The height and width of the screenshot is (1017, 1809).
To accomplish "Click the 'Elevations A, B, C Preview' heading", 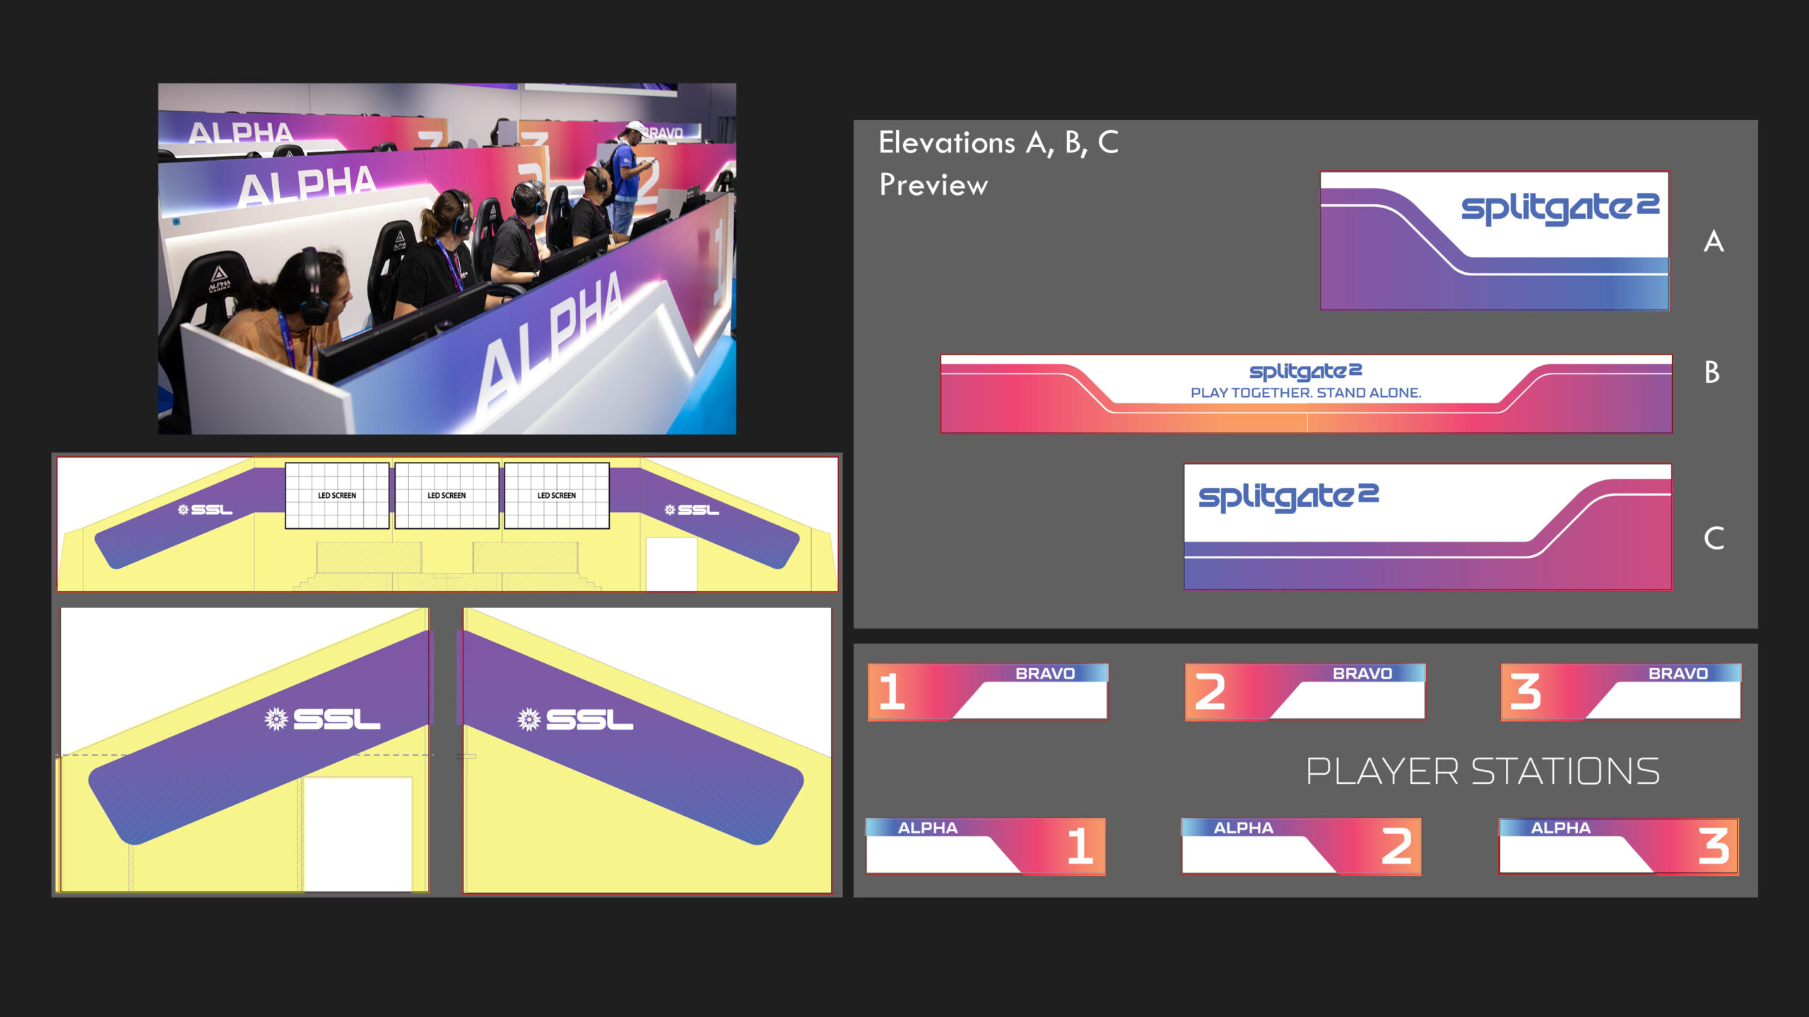I will [x=998, y=163].
